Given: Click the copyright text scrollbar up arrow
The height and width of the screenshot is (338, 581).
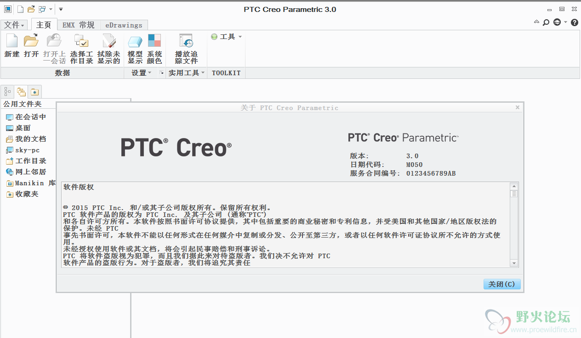Looking at the screenshot, I should click(x=514, y=186).
